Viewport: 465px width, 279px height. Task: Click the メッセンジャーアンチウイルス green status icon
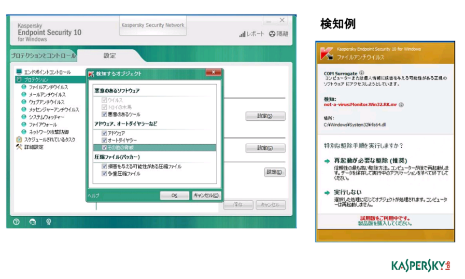pos(24,109)
